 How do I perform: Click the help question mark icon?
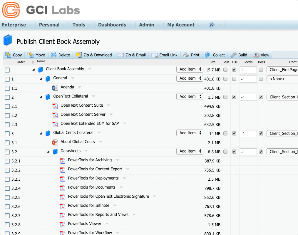click(x=212, y=25)
